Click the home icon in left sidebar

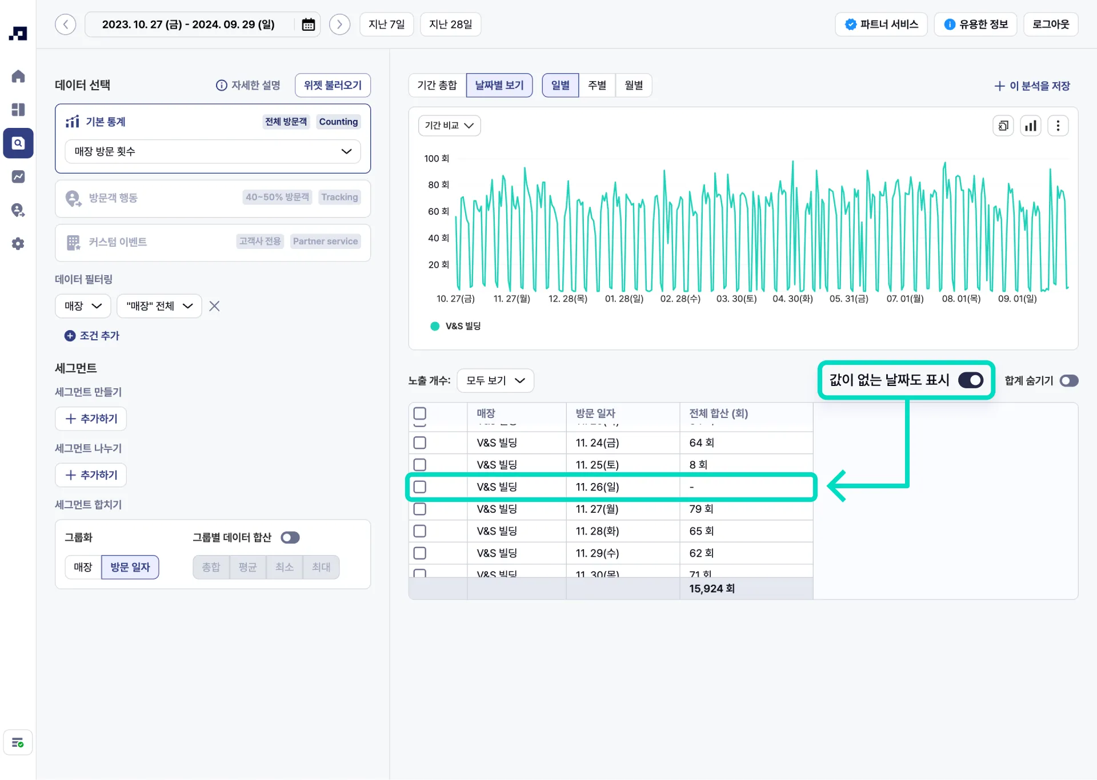pyautogui.click(x=18, y=76)
